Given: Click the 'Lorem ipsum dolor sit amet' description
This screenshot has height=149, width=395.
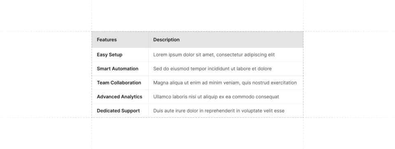Looking at the screenshot, I should [214, 55].
